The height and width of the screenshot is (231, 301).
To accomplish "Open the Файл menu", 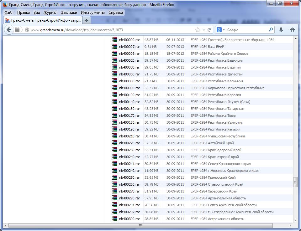I will click(9, 13).
